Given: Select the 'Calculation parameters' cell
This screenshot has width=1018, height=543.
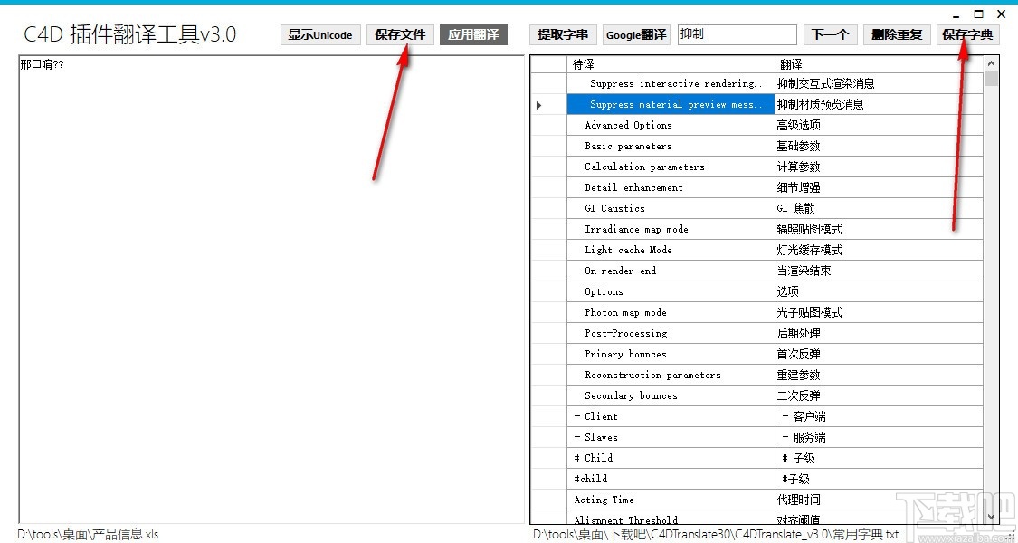Looking at the screenshot, I should click(671, 167).
